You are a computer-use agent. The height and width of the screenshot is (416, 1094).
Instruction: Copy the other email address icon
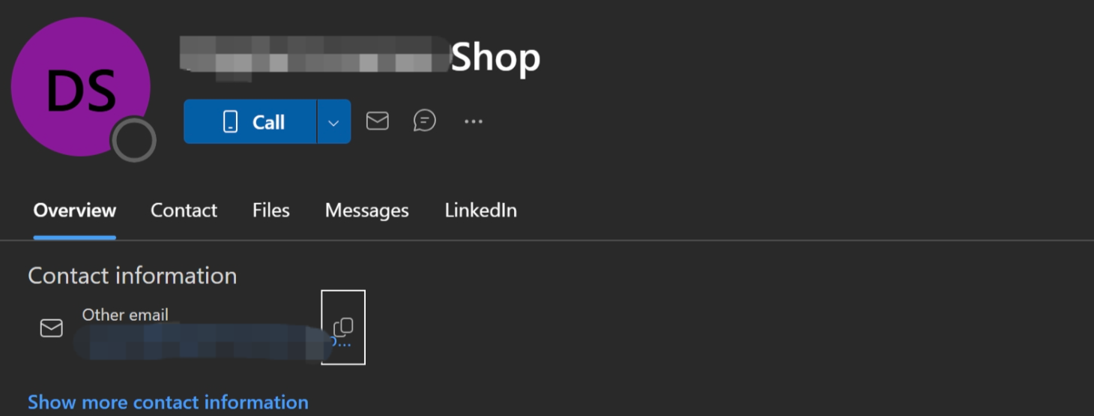click(343, 327)
